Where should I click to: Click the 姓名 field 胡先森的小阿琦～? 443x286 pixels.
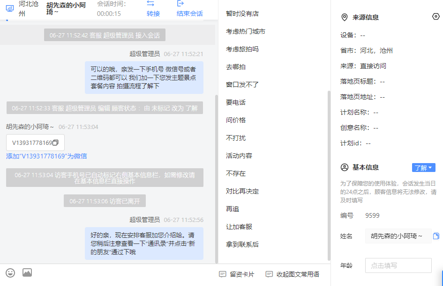[398, 236]
